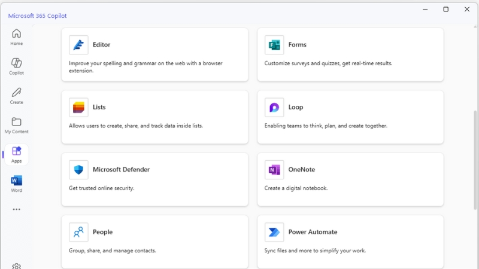Viewport: 479px width, 269px height.
Task: Click the Microsoft Defender shield icon
Action: click(x=78, y=170)
